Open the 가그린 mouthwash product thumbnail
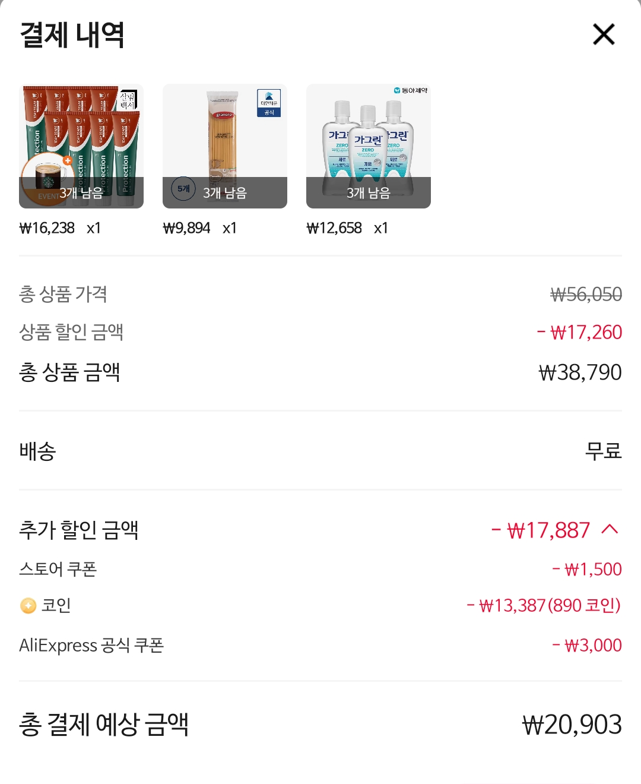This screenshot has width=641, height=784. (368, 146)
